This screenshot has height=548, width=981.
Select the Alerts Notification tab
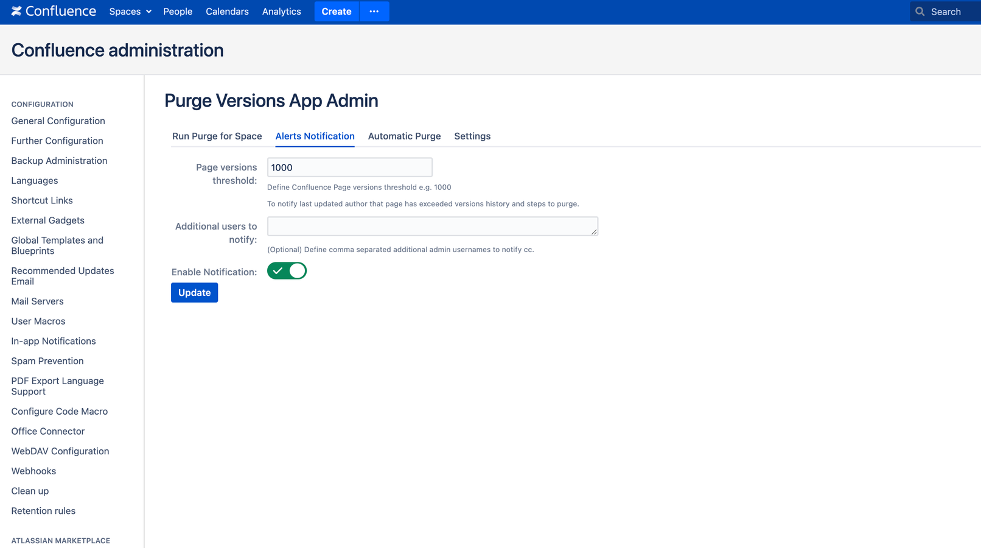coord(315,136)
